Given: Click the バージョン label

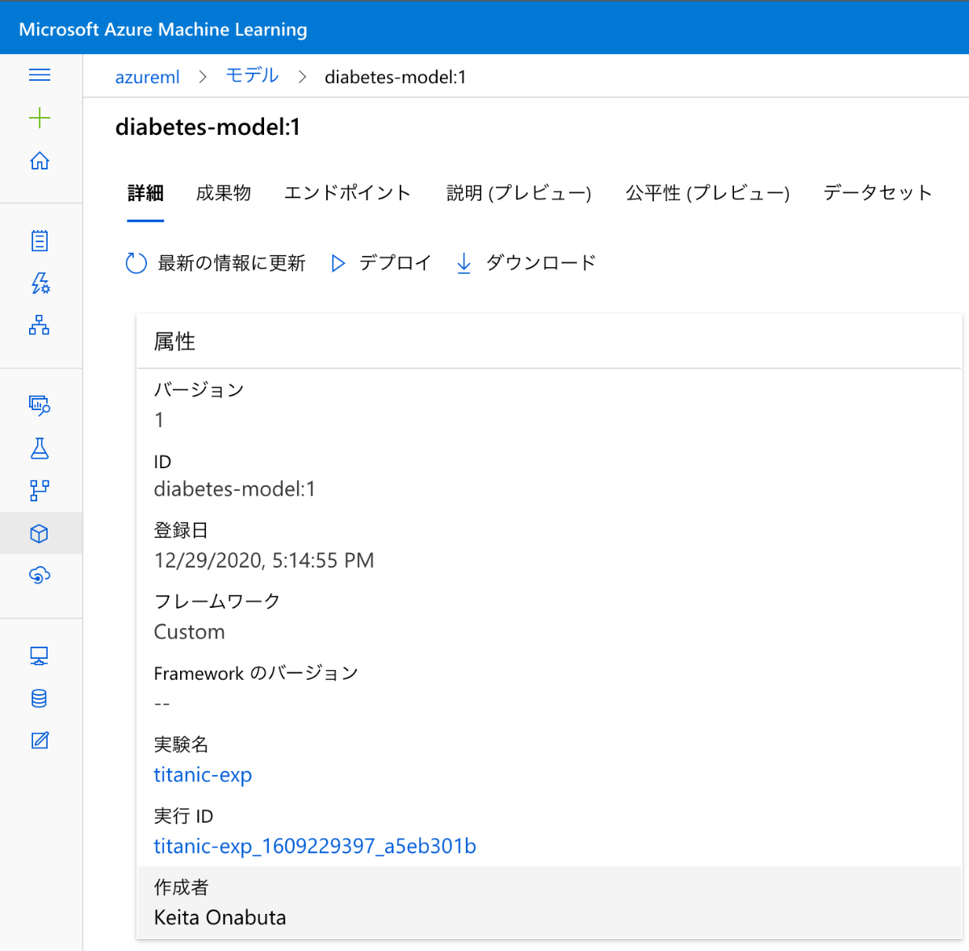Looking at the screenshot, I should click(x=199, y=390).
